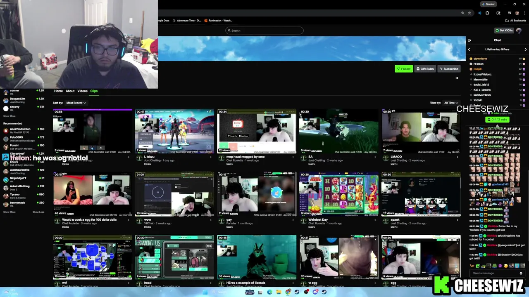Open the PetaOSRS channel in the sidebar
This screenshot has height=297, width=529.
click(24, 139)
